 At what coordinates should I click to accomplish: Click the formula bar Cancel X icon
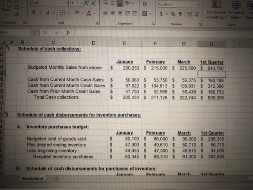point(45,33)
